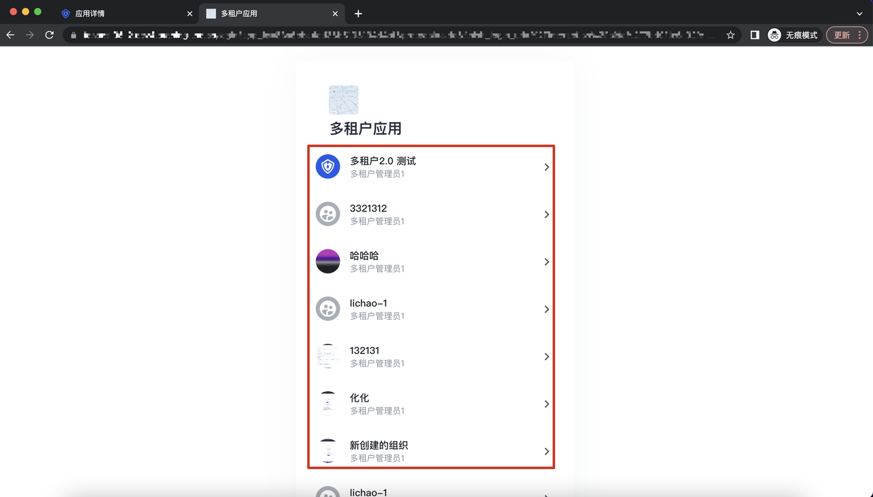This screenshot has width=873, height=497.
Task: Click the browser address bar URL
Action: click(x=396, y=35)
